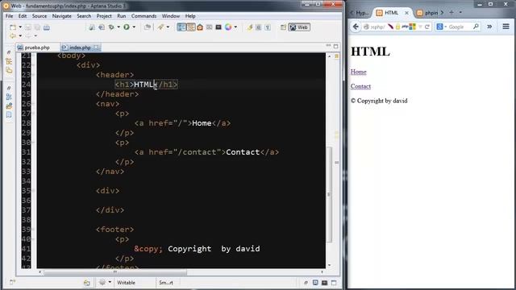Toggle the orange show whitespace icon
Viewport: 516px width, 290px height.
click(x=191, y=27)
